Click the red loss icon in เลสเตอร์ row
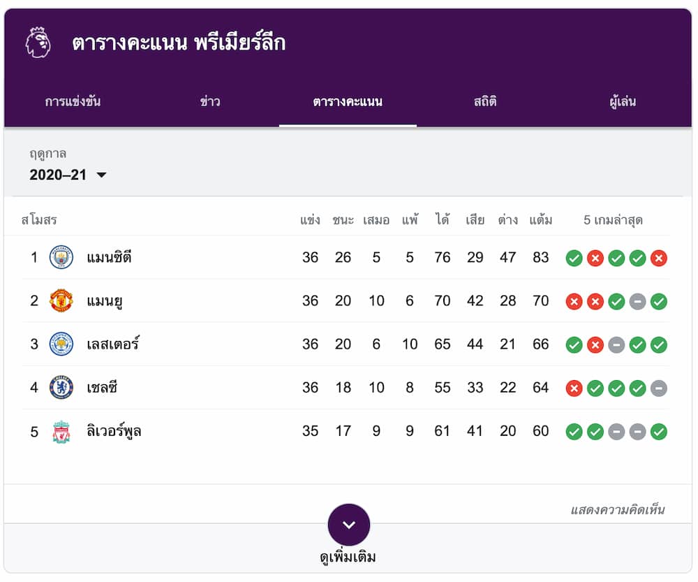The image size is (698, 582). click(x=595, y=345)
